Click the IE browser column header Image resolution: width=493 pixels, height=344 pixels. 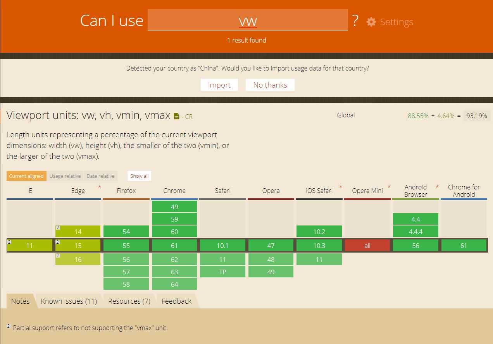tap(29, 191)
